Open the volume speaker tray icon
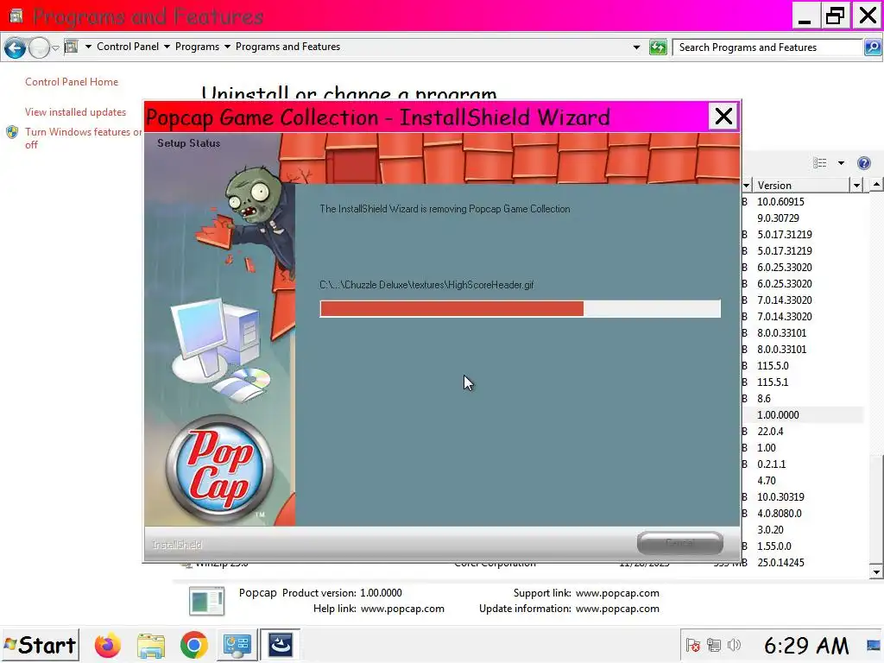The width and height of the screenshot is (884, 663). [x=734, y=645]
